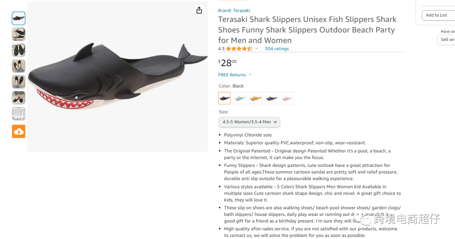The width and height of the screenshot is (455, 239).
Task: Click the share icon on product image
Action: (199, 11)
